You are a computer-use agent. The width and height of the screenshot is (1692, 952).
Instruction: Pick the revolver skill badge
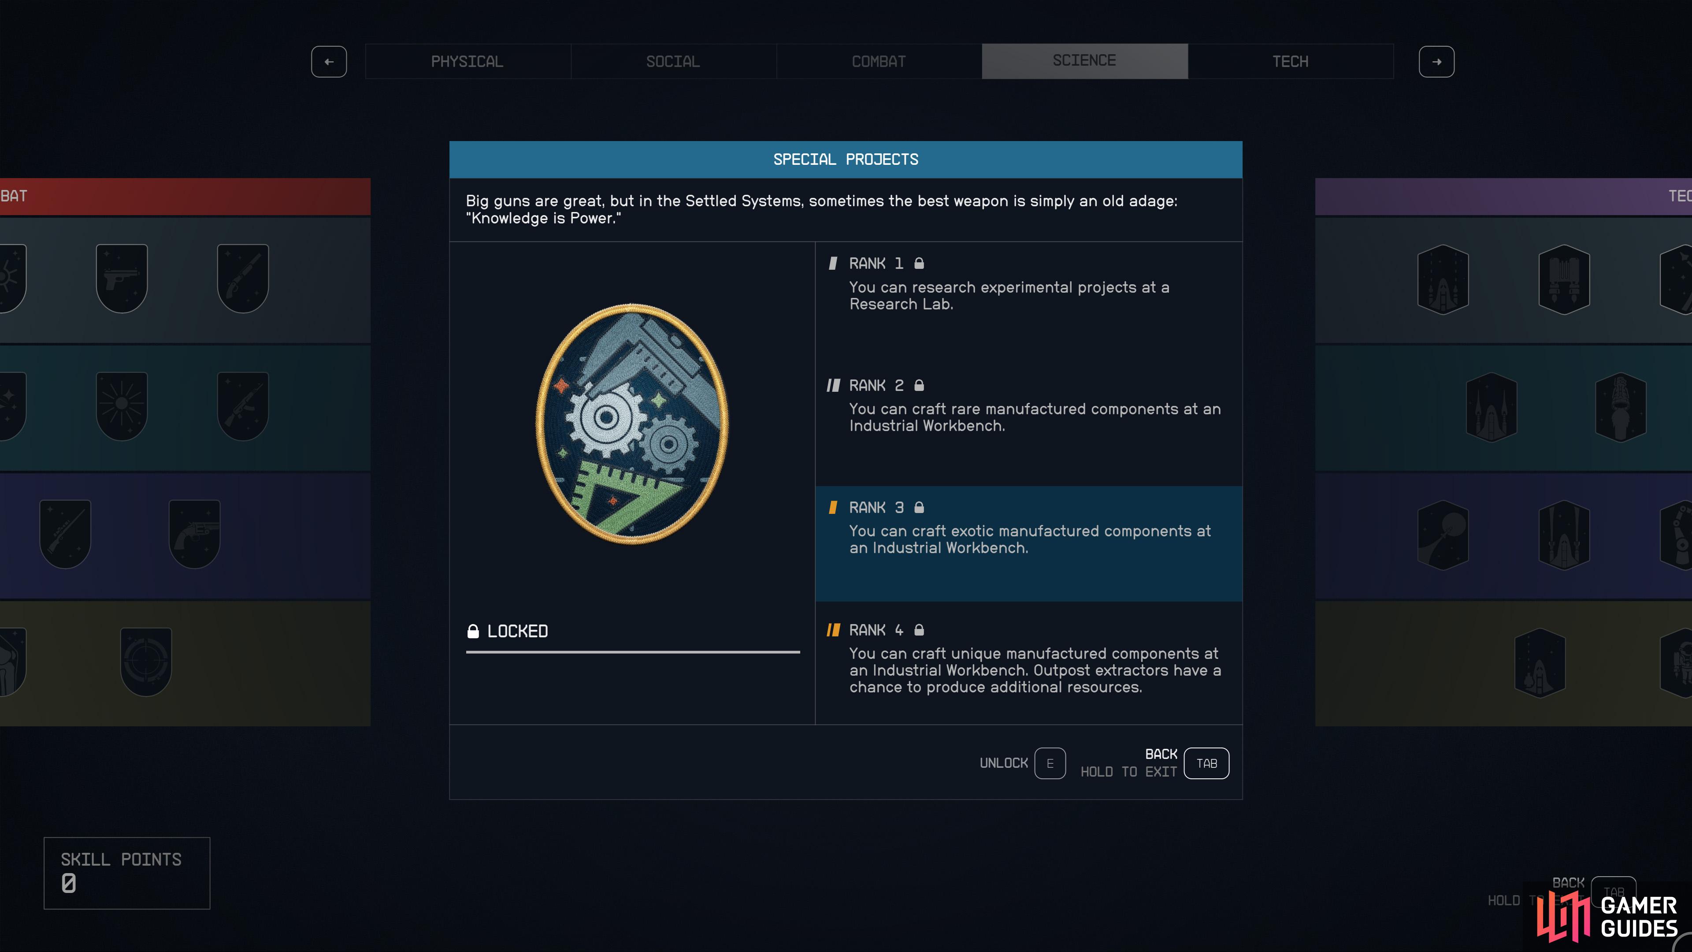pos(194,533)
